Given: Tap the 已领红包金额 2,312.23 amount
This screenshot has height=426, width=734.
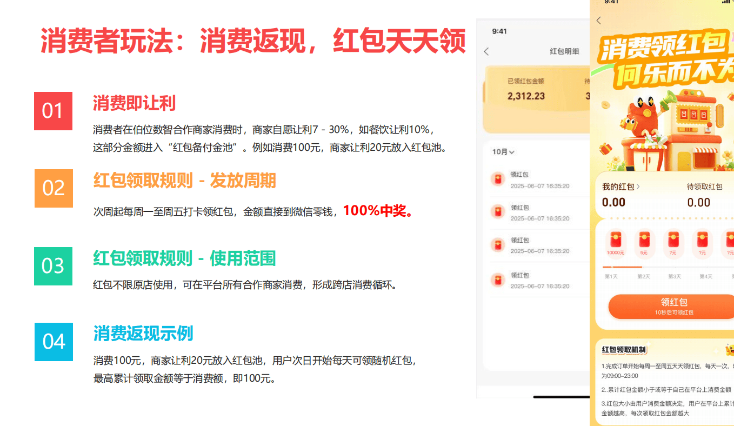Looking at the screenshot, I should tap(526, 96).
